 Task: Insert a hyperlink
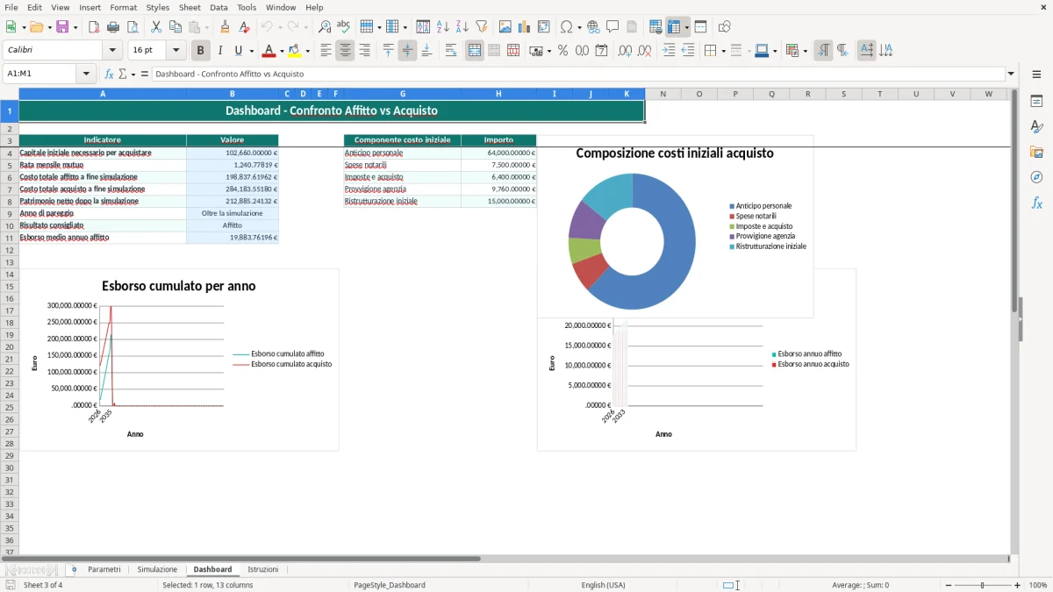pyautogui.click(x=593, y=27)
